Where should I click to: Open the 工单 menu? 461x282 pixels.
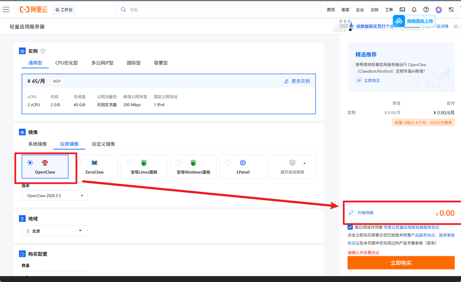389,10
